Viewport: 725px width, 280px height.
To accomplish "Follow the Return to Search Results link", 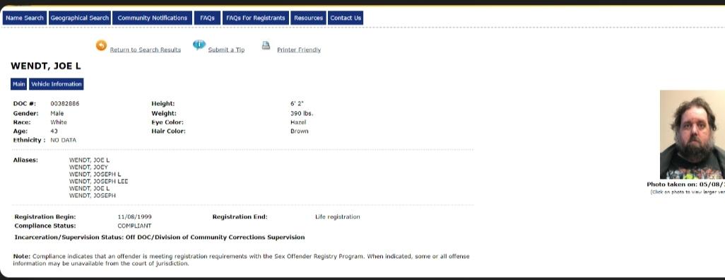I will [145, 50].
